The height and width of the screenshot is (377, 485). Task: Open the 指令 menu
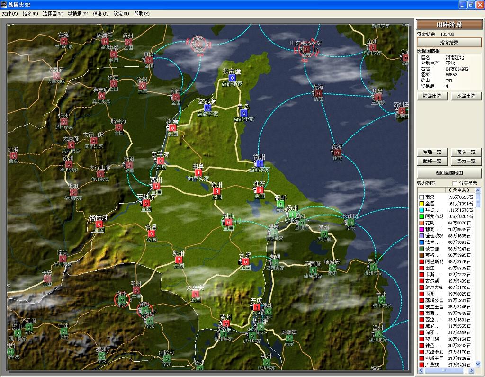(30, 14)
